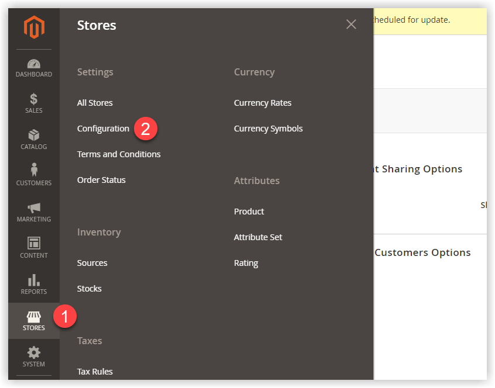The image size is (495, 388).
Task: Click the Inventory group heading
Action: tap(99, 233)
